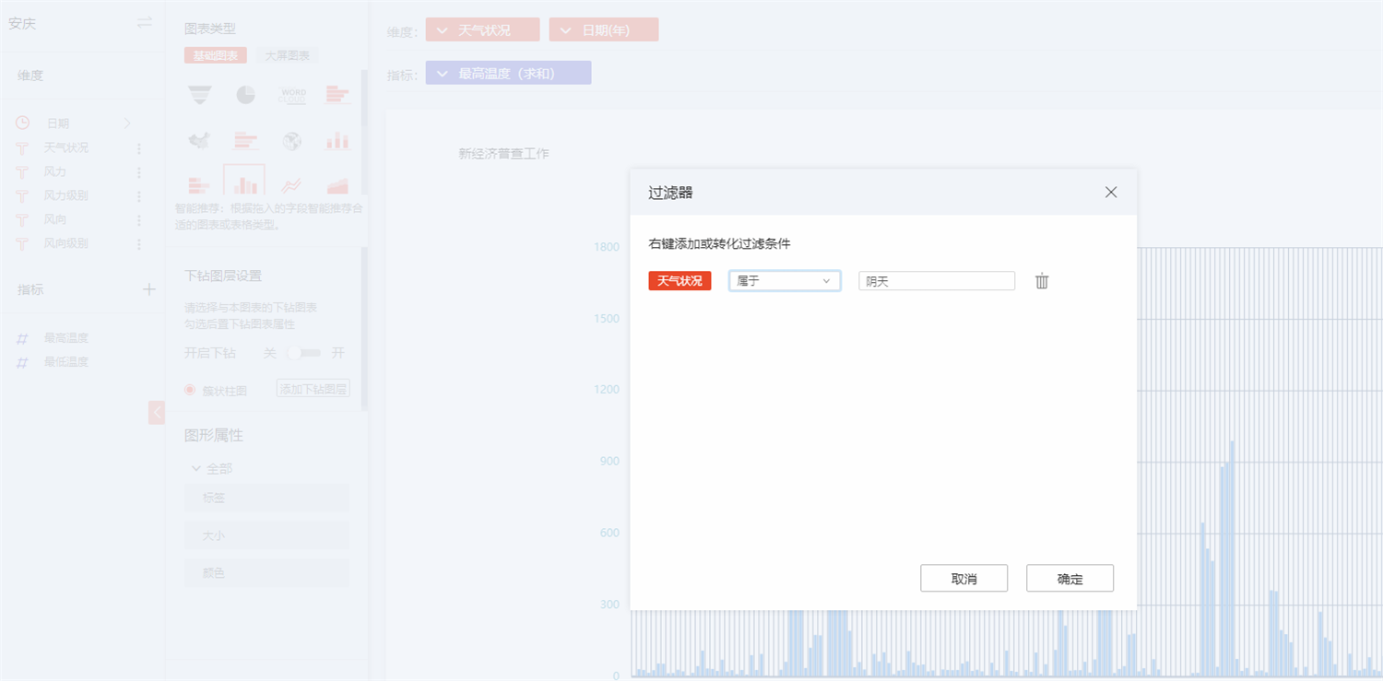Delete the 天气状况 filter with the trash icon
1383x681 pixels.
pos(1042,281)
